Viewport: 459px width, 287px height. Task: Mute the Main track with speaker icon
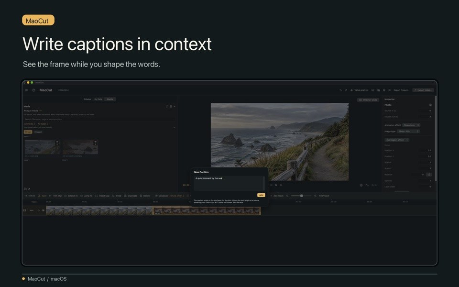click(39, 210)
